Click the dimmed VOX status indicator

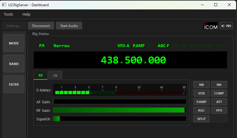click(194, 46)
